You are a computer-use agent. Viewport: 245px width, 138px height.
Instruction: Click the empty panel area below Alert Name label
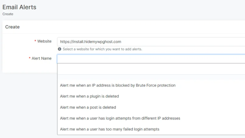pyautogui.click(x=29, y=67)
